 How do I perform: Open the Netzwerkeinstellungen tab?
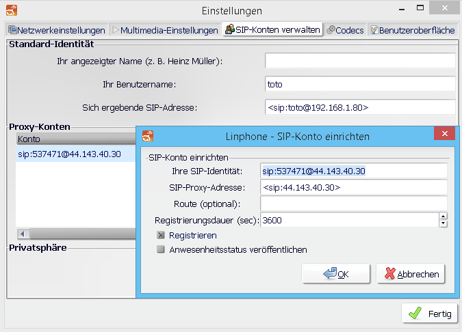pos(57,30)
